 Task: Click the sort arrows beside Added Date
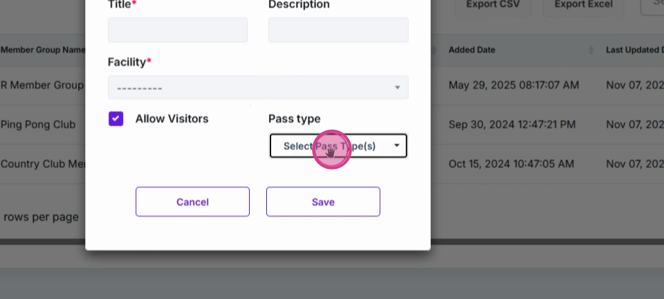591,50
